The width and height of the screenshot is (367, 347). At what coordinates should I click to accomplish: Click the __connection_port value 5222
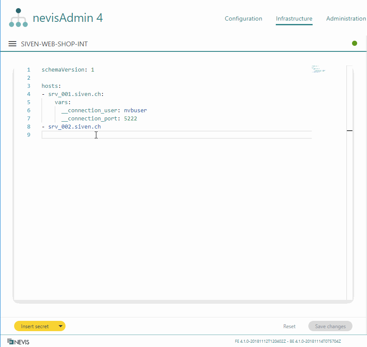[130, 118]
